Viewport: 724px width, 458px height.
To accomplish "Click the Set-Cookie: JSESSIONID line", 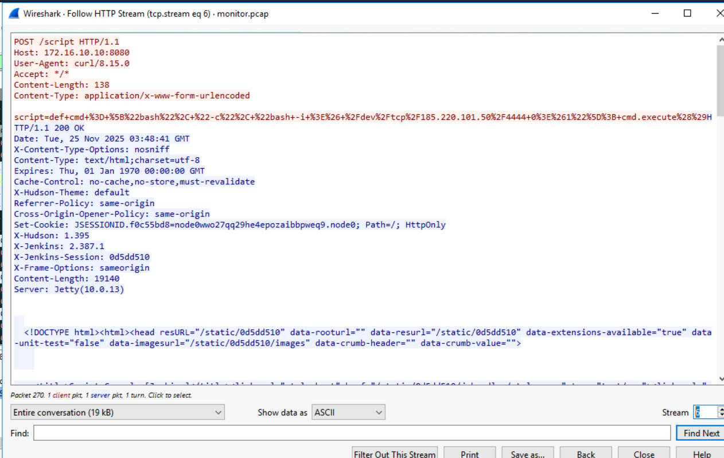I will (229, 224).
